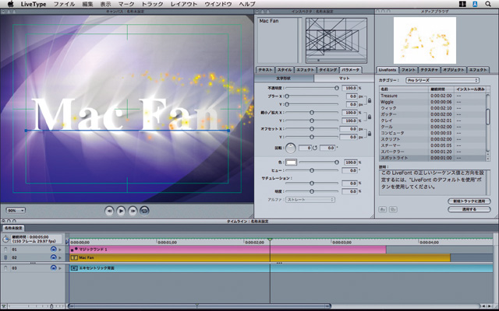Open the white color swatch picker
This screenshot has width=499, height=311.
(291, 162)
